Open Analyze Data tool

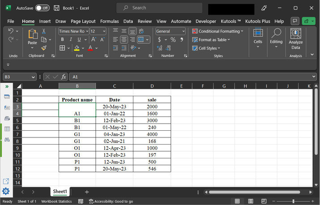click(x=295, y=39)
